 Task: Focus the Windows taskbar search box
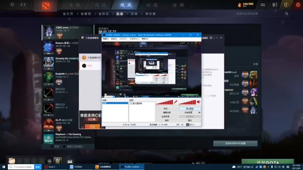(21, 167)
